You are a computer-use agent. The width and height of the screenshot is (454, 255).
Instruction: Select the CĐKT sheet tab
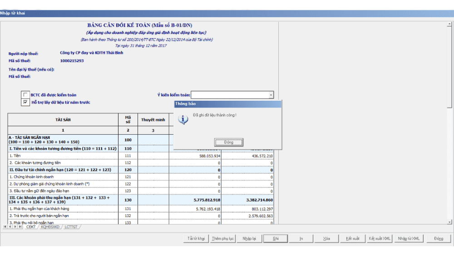31,226
